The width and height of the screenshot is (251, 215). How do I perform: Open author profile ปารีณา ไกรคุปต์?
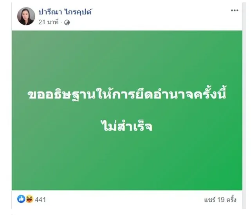tap(66, 13)
